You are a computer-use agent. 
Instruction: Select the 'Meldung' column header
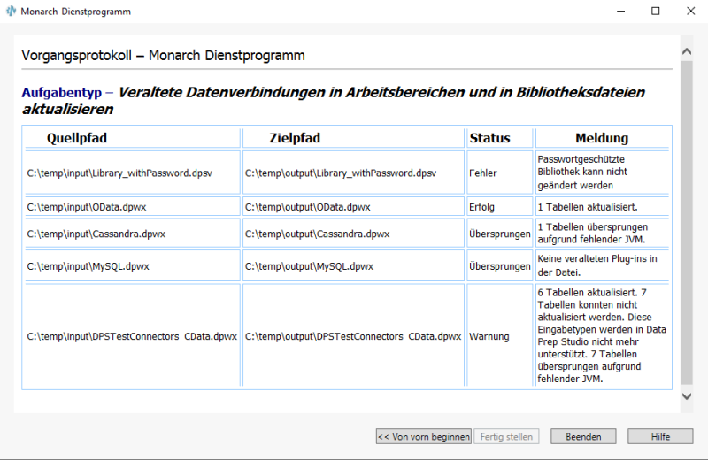pos(602,138)
